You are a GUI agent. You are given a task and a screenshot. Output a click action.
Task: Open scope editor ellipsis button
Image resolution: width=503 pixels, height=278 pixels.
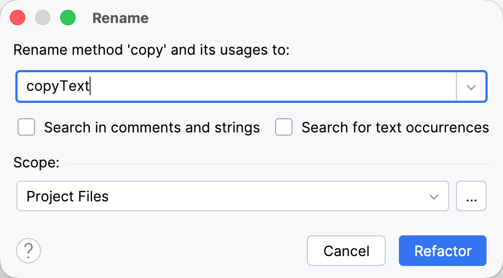(471, 196)
